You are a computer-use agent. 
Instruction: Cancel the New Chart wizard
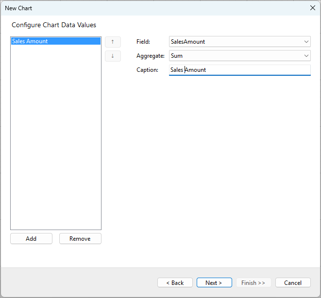click(x=293, y=282)
